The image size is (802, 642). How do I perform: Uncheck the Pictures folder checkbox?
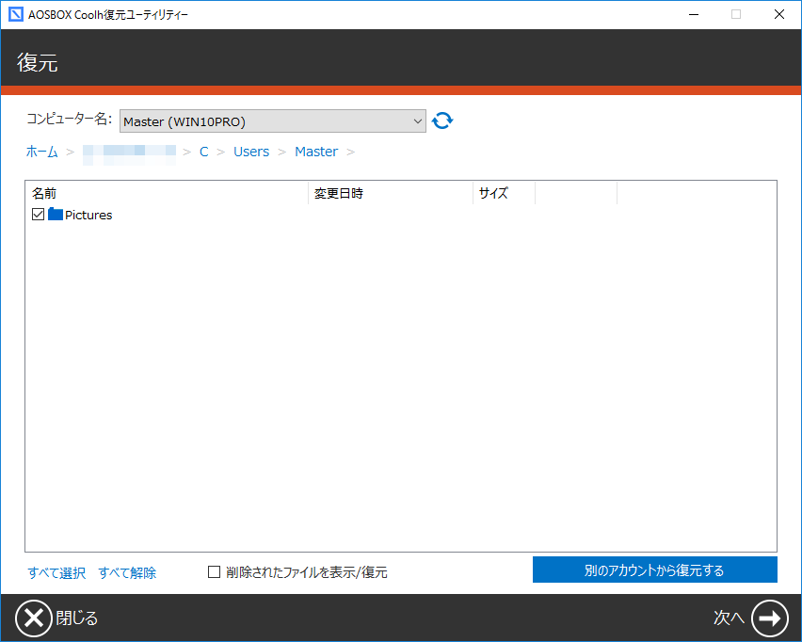(39, 215)
